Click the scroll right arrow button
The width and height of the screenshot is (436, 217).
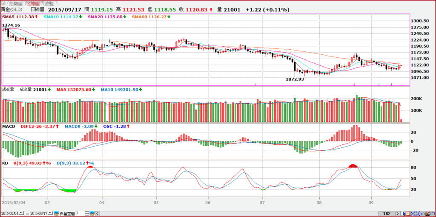coord(398,214)
